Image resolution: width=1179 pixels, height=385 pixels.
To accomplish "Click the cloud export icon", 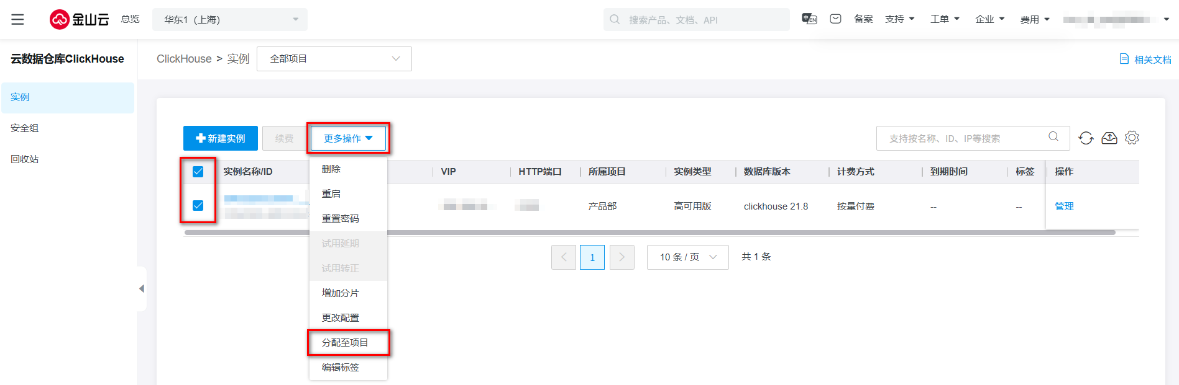I will pyautogui.click(x=1109, y=138).
